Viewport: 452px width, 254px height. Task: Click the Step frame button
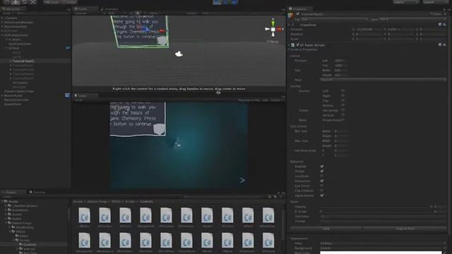click(x=234, y=2)
